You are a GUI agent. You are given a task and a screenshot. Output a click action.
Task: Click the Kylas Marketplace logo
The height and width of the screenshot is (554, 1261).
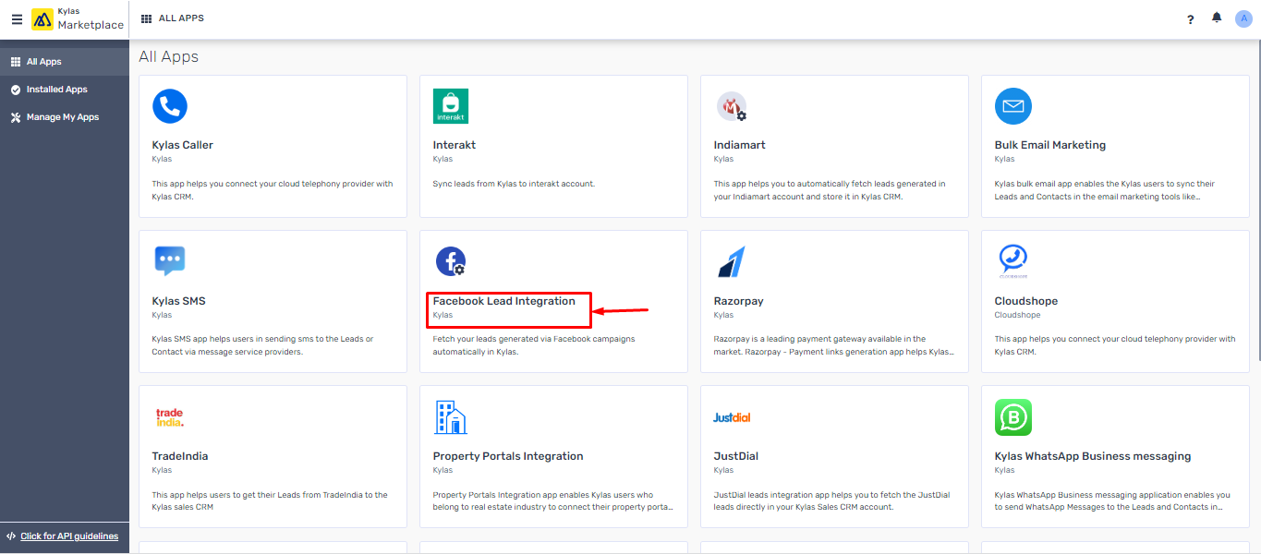pos(78,19)
